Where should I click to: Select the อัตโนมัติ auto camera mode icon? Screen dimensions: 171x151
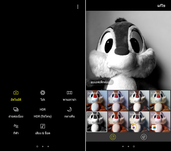pos(16,93)
